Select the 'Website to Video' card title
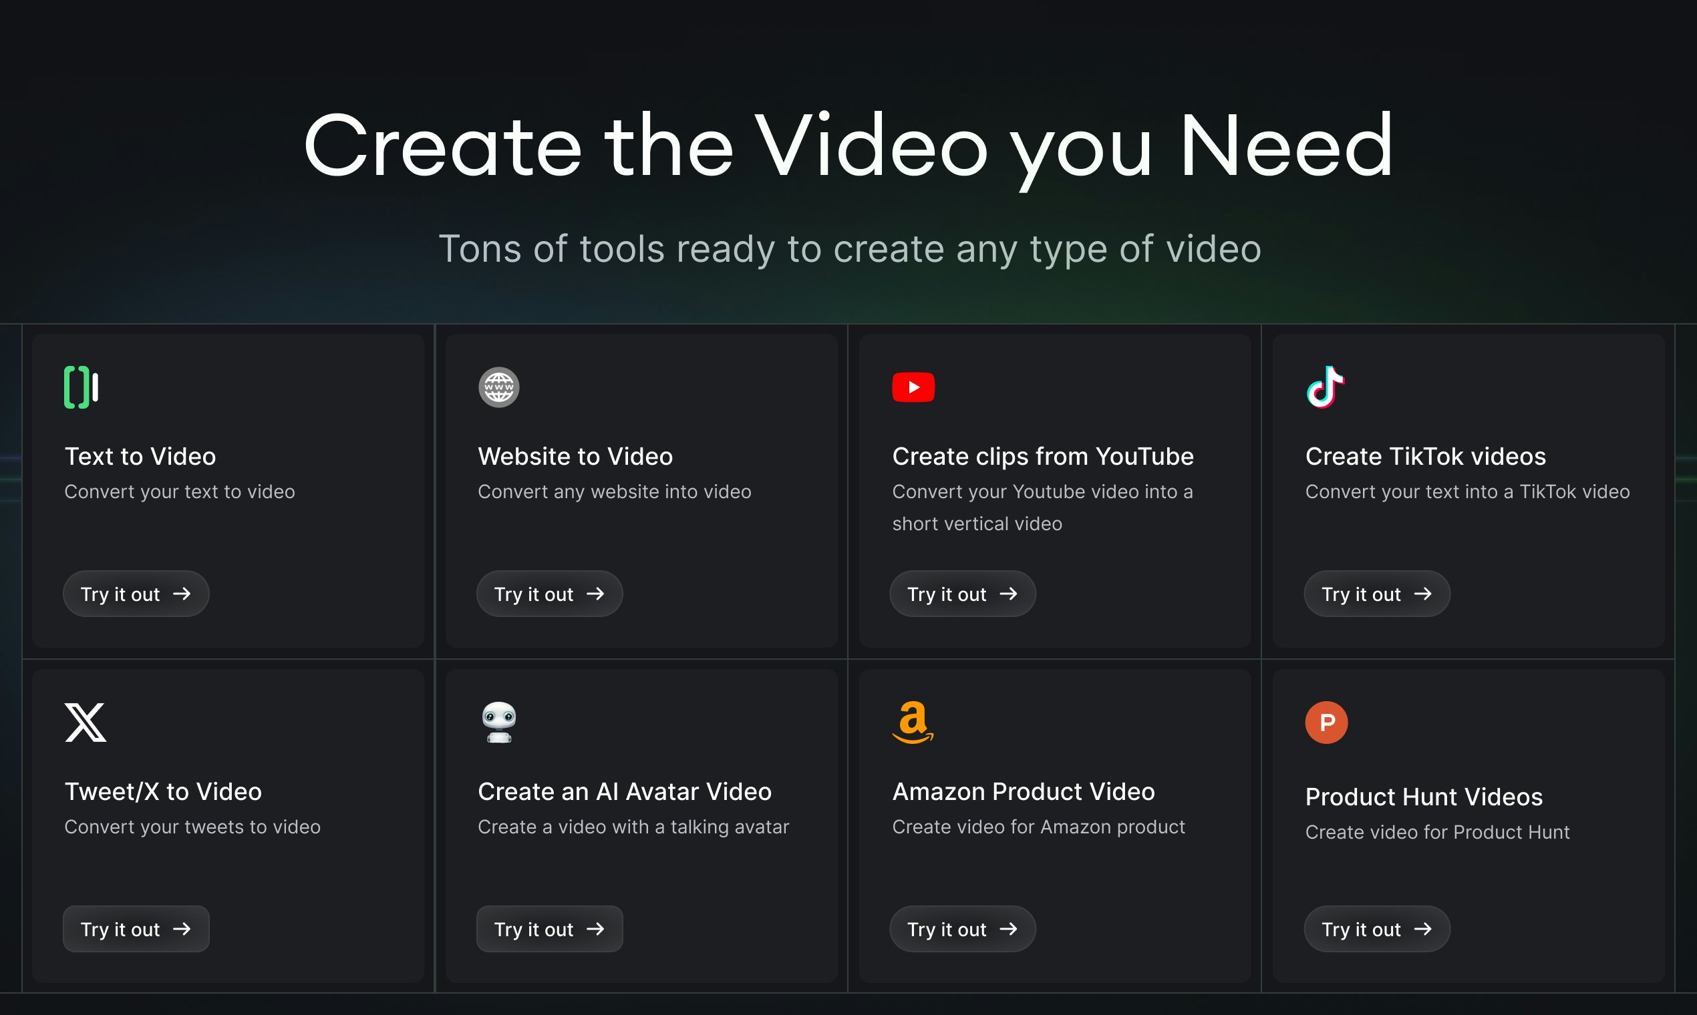This screenshot has height=1015, width=1697. click(x=575, y=456)
